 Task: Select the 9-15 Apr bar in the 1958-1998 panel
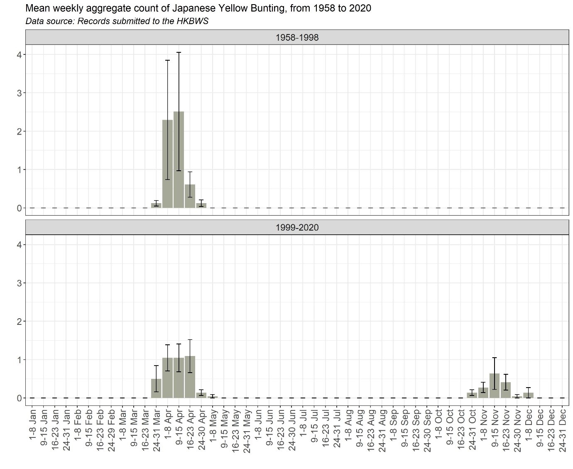click(179, 160)
